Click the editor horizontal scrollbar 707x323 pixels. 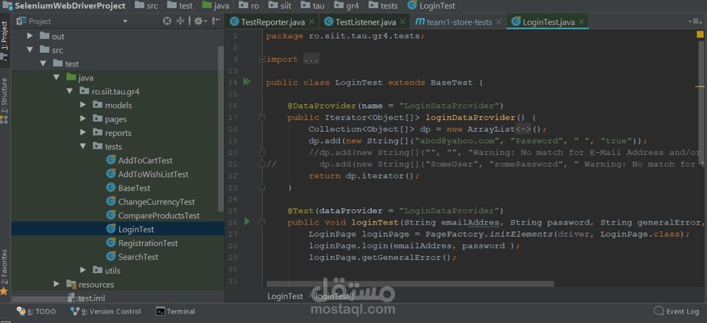tap(410, 285)
